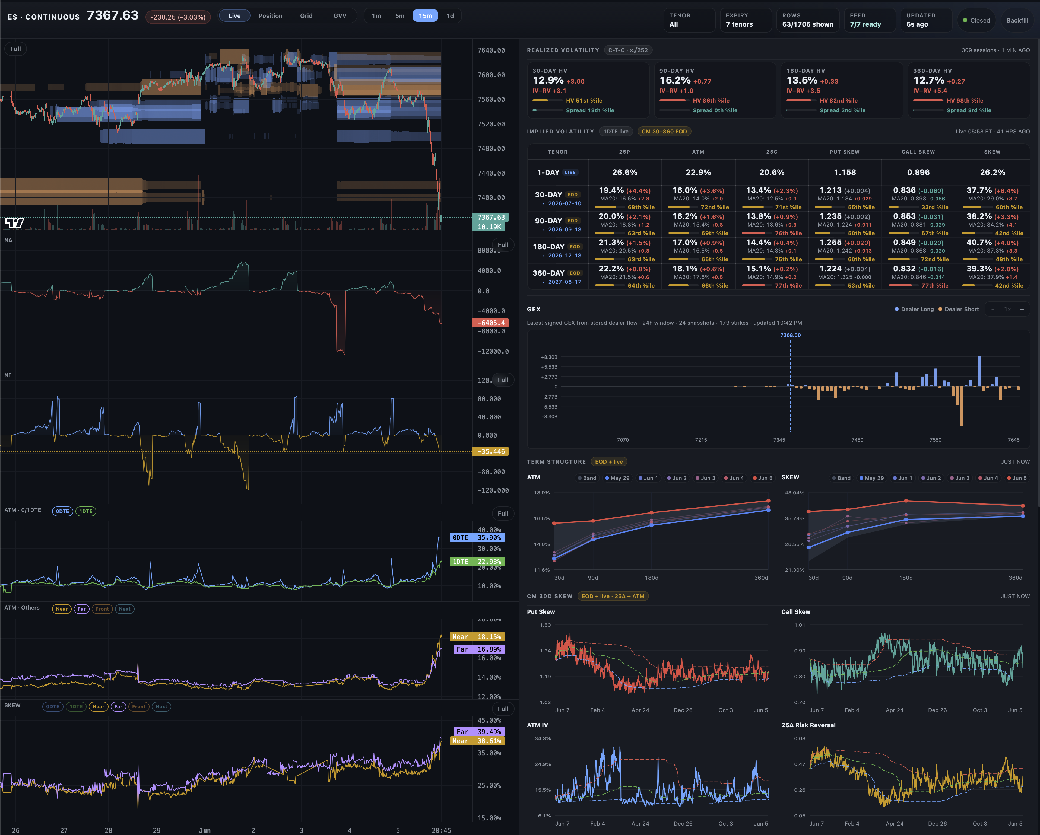Click the -230.25 (-3.03%) change badge
1040x835 pixels.
pyautogui.click(x=178, y=17)
